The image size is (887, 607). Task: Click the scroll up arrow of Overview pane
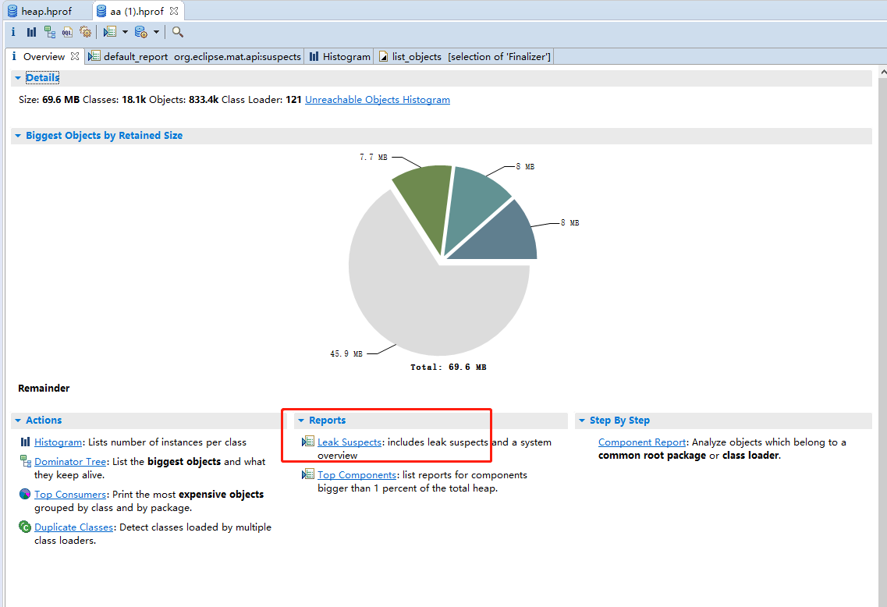[882, 73]
